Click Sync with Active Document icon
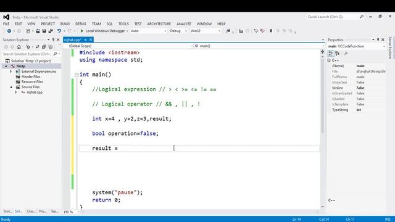 (x=38, y=47)
